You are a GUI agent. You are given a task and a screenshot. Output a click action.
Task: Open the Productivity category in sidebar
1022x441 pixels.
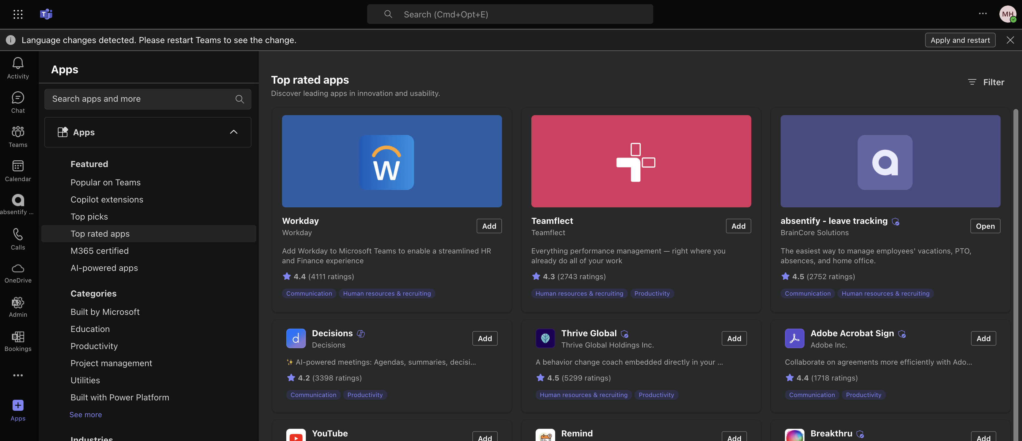(94, 346)
